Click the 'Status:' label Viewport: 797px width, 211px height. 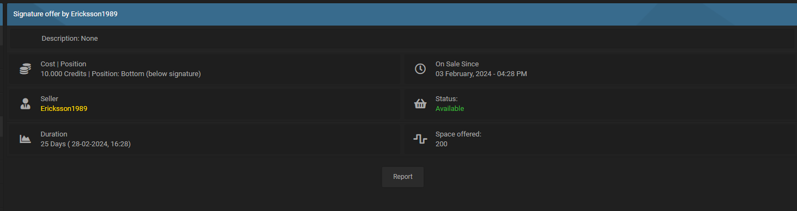[446, 99]
